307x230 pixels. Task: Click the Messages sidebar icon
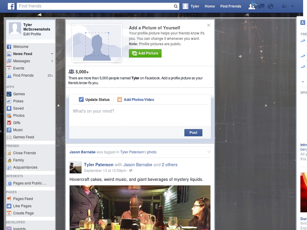(x=9, y=61)
